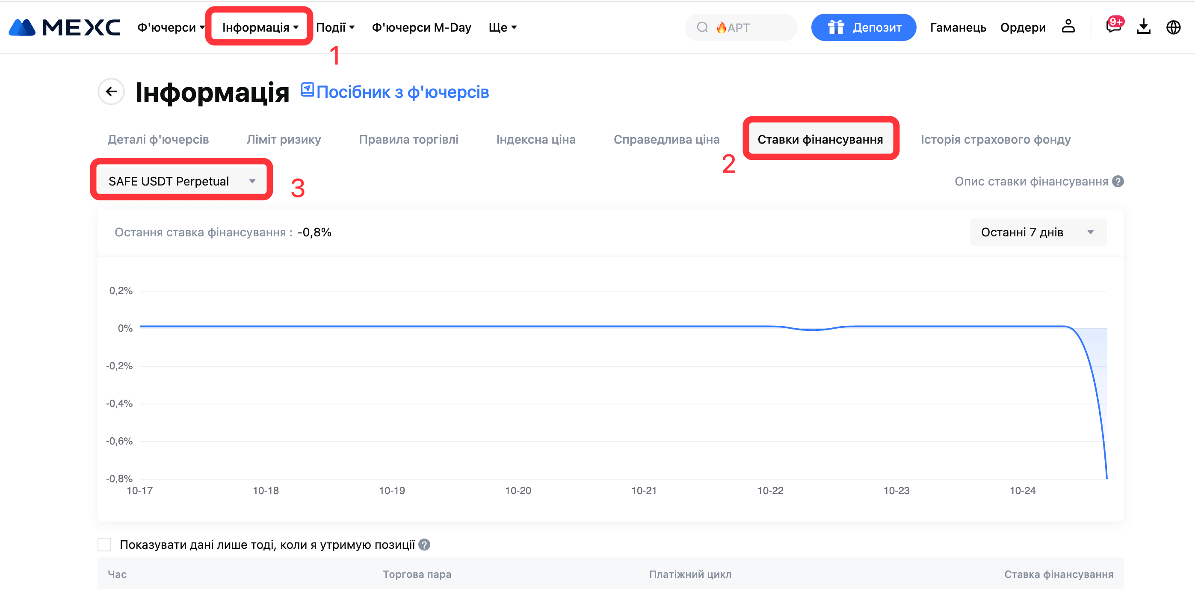Click the download app icon

[1144, 27]
